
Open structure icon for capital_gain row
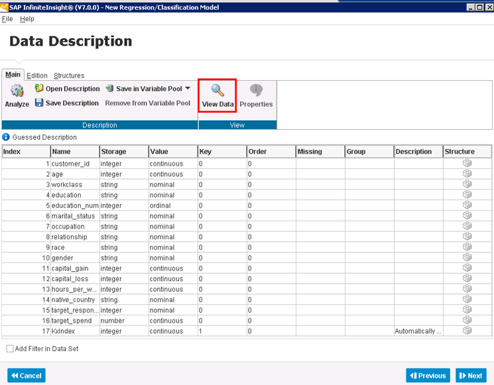point(467,268)
